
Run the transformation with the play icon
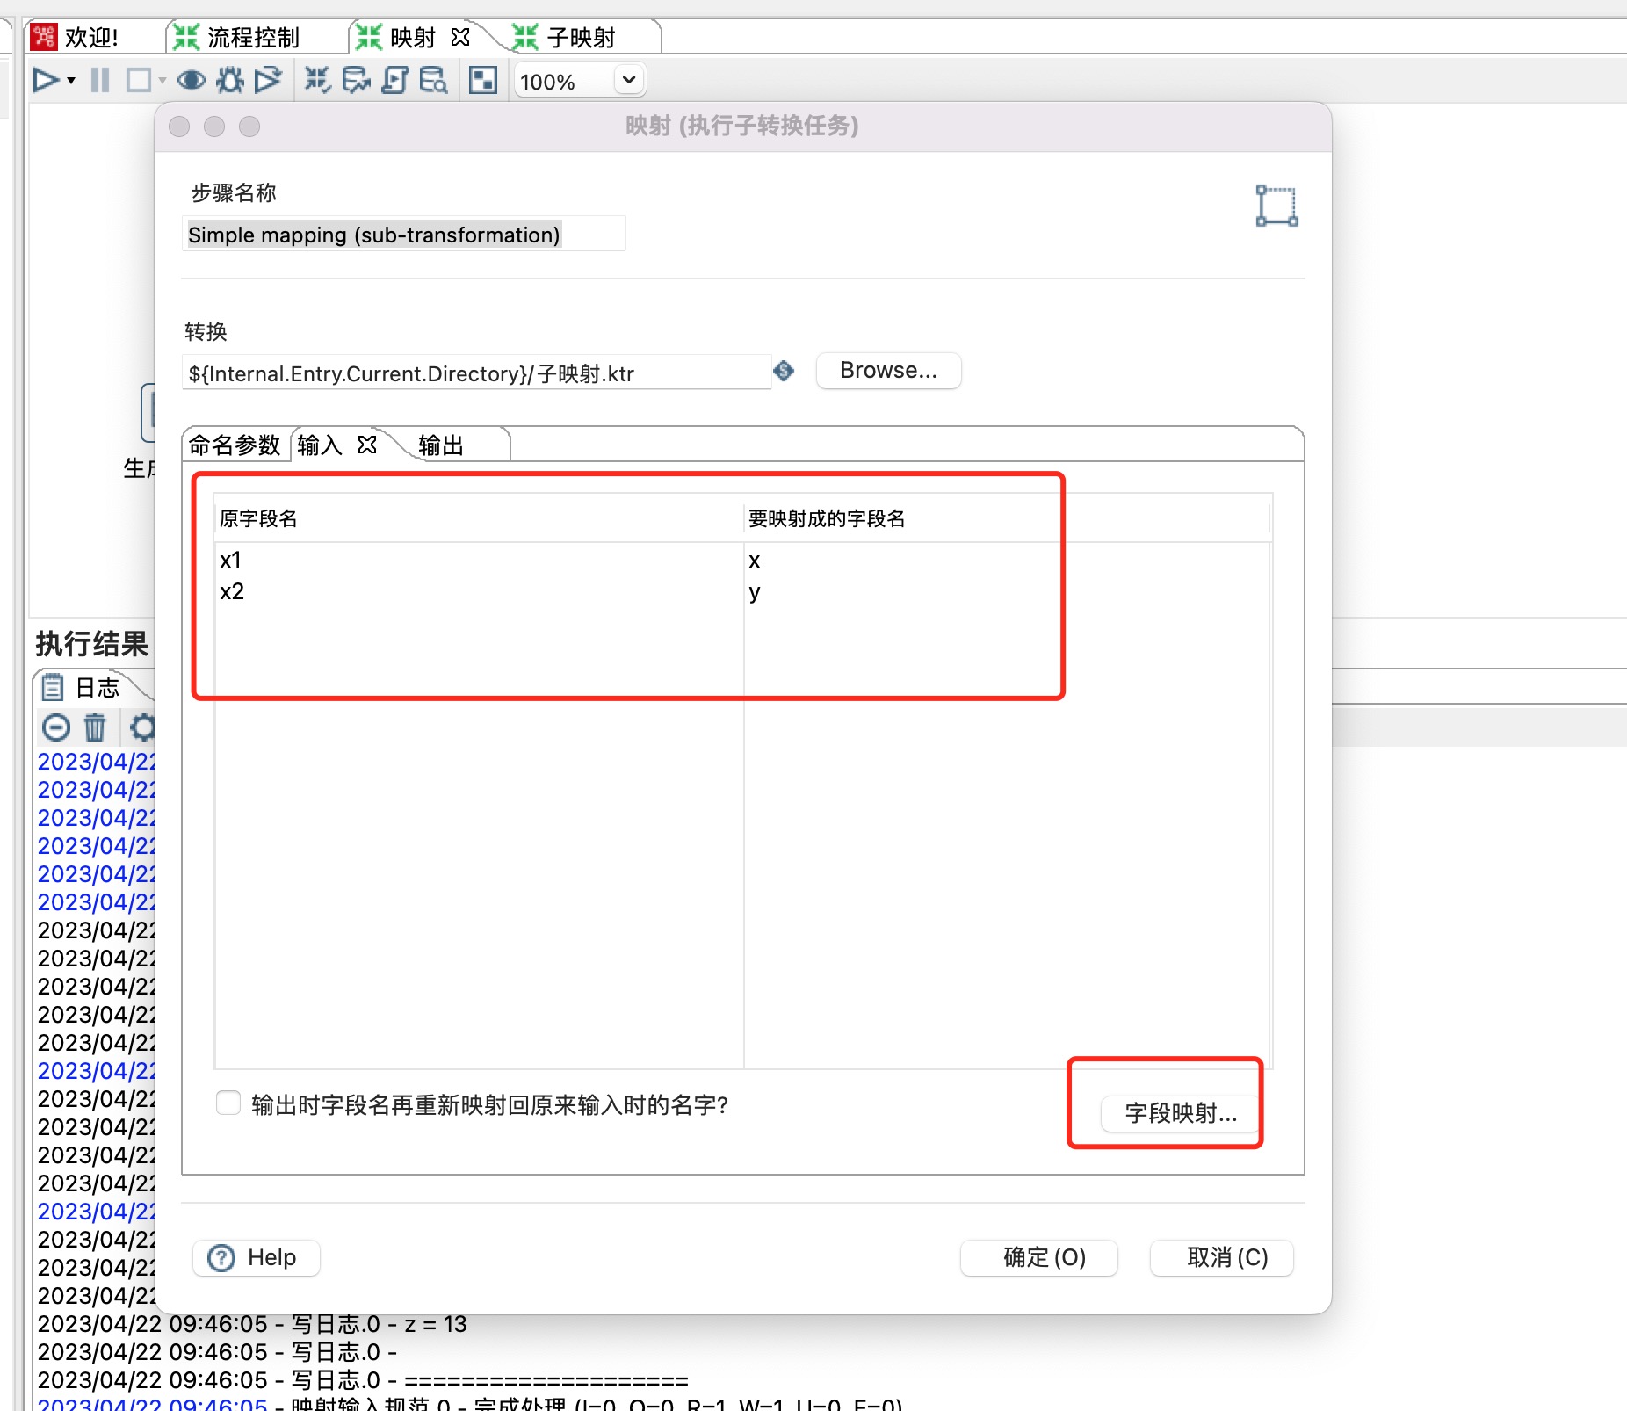click(x=46, y=81)
